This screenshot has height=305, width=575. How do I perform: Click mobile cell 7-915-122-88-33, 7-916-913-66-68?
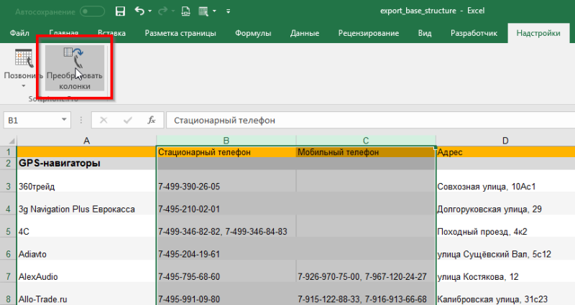(366, 294)
